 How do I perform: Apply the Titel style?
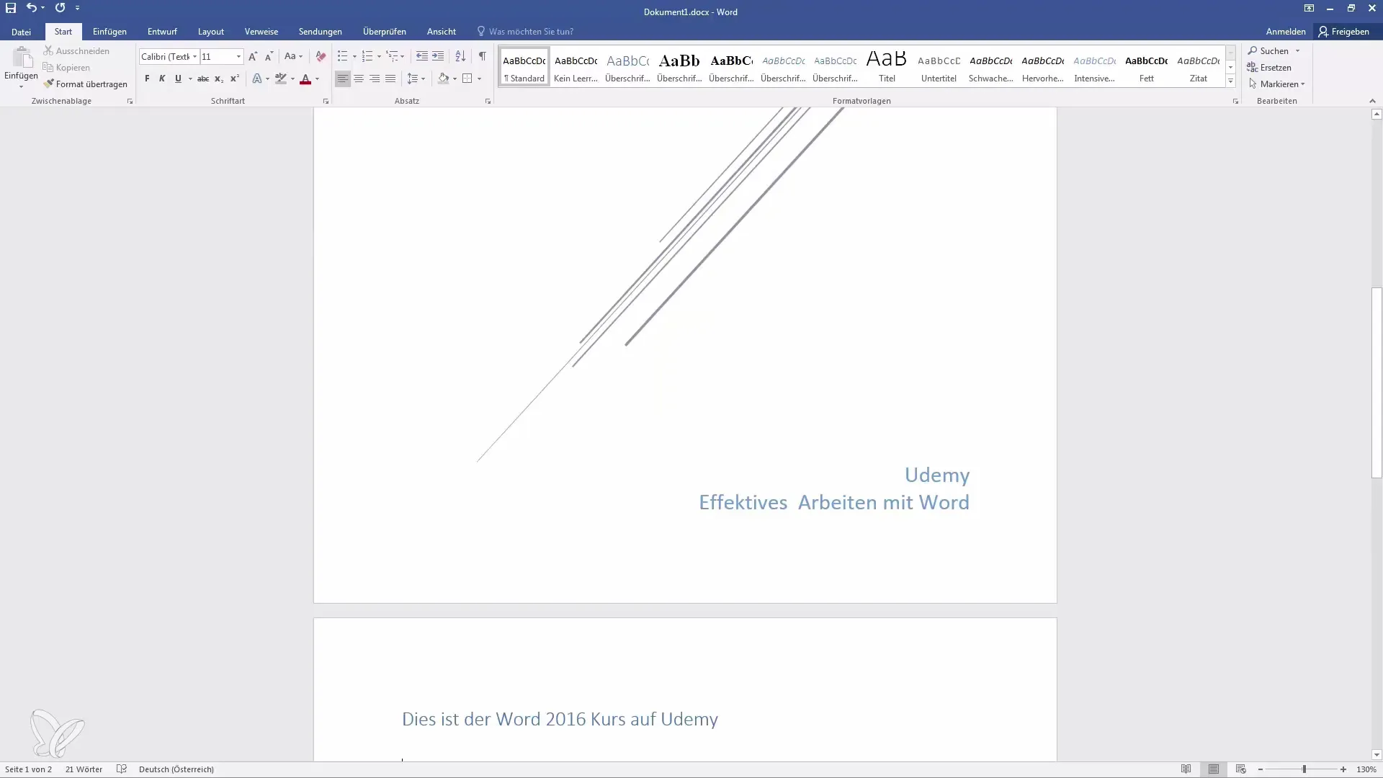887,66
